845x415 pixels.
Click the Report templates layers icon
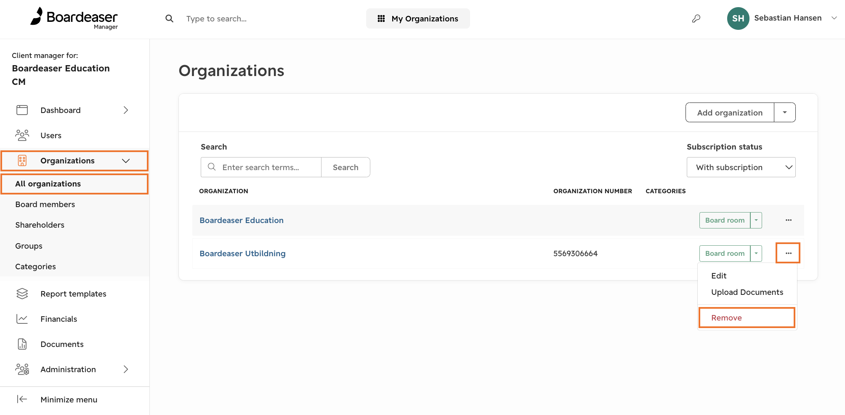[x=22, y=294]
